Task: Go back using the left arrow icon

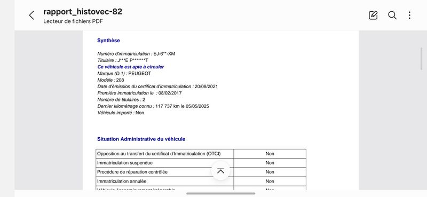Action: coord(31,15)
